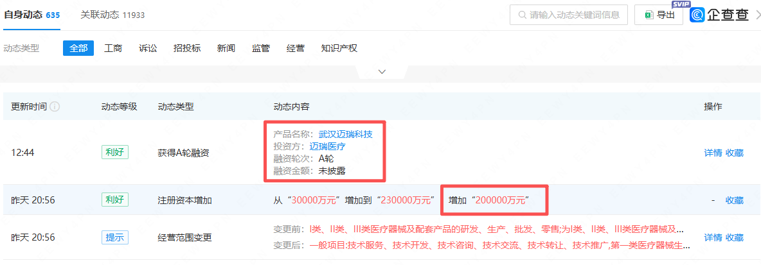761x265 pixels.
Task: Open 详情 for A轮融资 row
Action: pyautogui.click(x=713, y=153)
